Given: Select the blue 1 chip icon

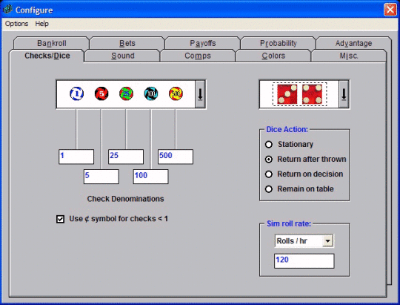Looking at the screenshot, I should [76, 94].
